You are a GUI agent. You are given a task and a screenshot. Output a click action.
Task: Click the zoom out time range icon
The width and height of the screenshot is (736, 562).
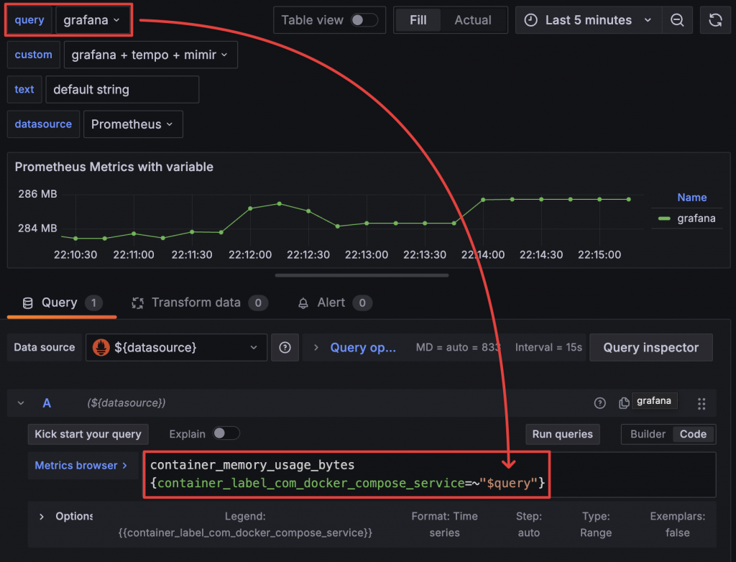(x=677, y=20)
